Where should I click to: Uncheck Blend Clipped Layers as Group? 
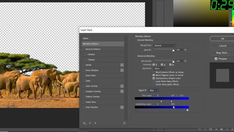click(154, 75)
